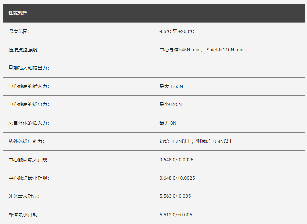Click the 从外体拔出的力 label
This screenshot has height=224, width=307.
26,141
